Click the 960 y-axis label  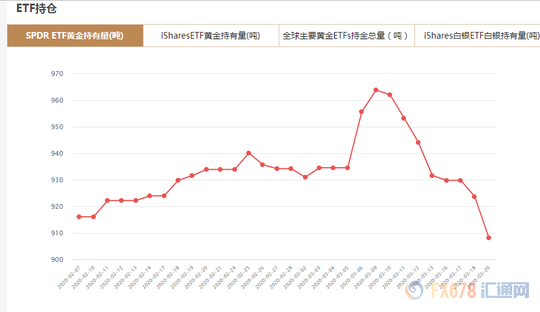tap(57, 100)
